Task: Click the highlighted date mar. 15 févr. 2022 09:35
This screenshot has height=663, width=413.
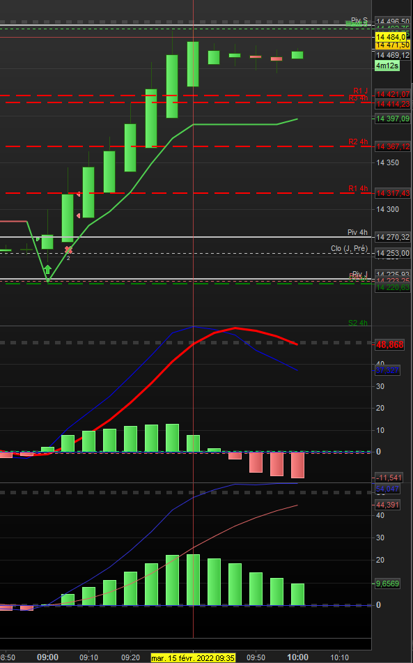Action: 193,658
